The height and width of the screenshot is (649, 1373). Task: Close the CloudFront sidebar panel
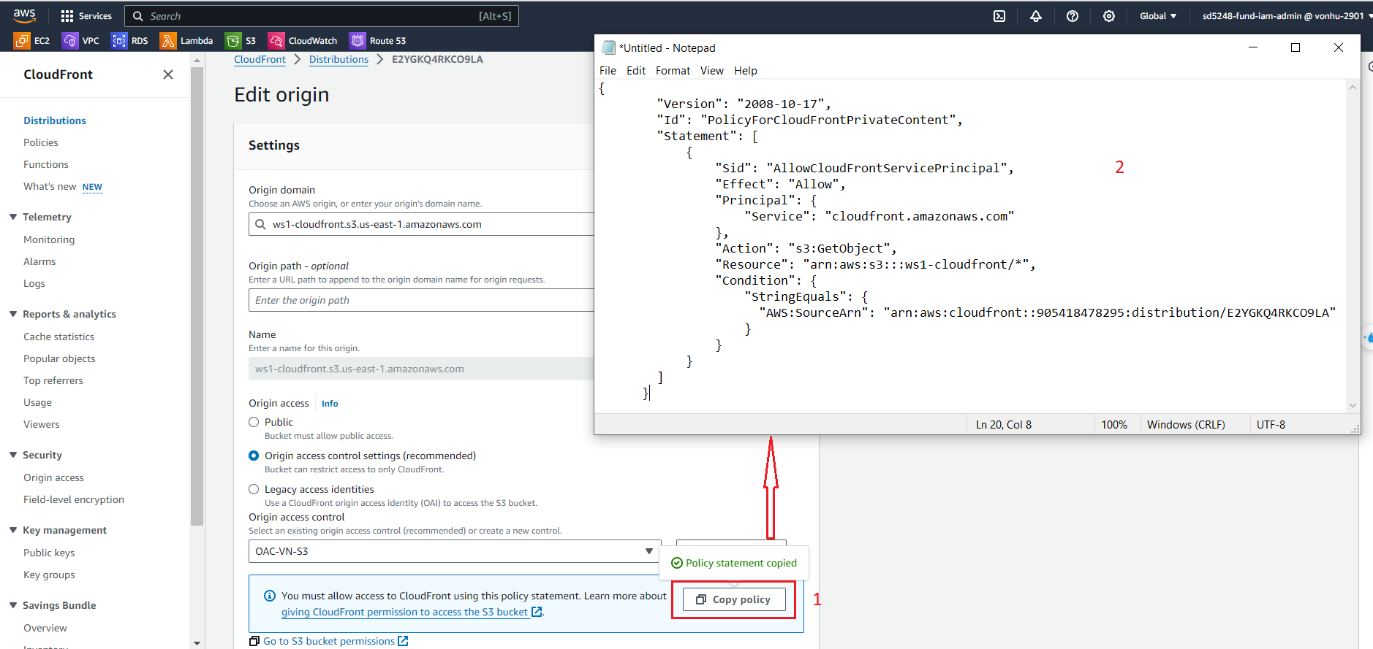pos(168,74)
